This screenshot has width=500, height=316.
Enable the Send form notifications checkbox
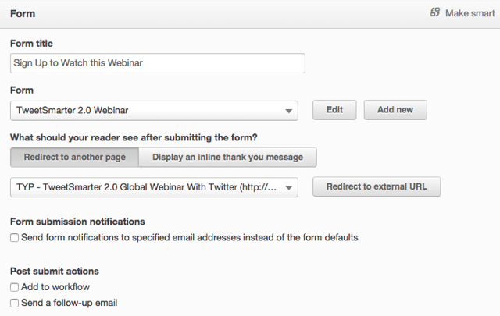coord(15,237)
